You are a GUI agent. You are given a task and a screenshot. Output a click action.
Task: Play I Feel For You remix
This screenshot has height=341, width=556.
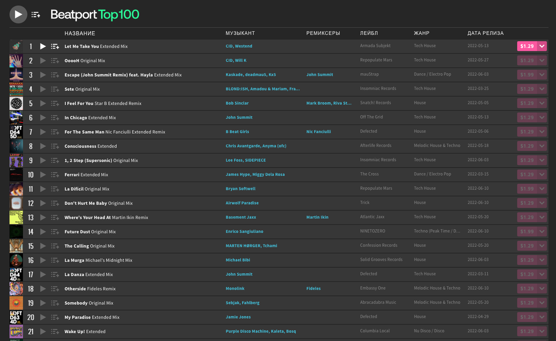(43, 103)
